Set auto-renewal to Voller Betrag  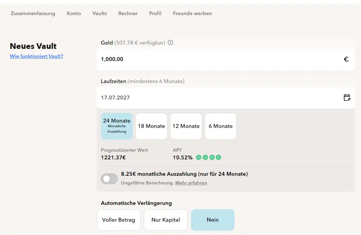[119, 220]
